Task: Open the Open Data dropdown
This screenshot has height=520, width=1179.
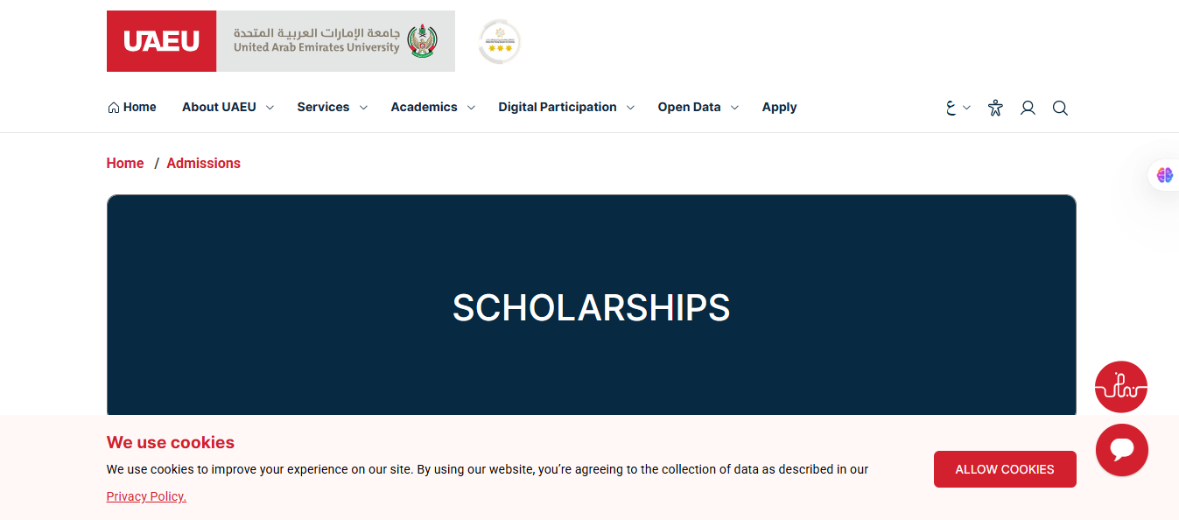Action: pos(691,107)
